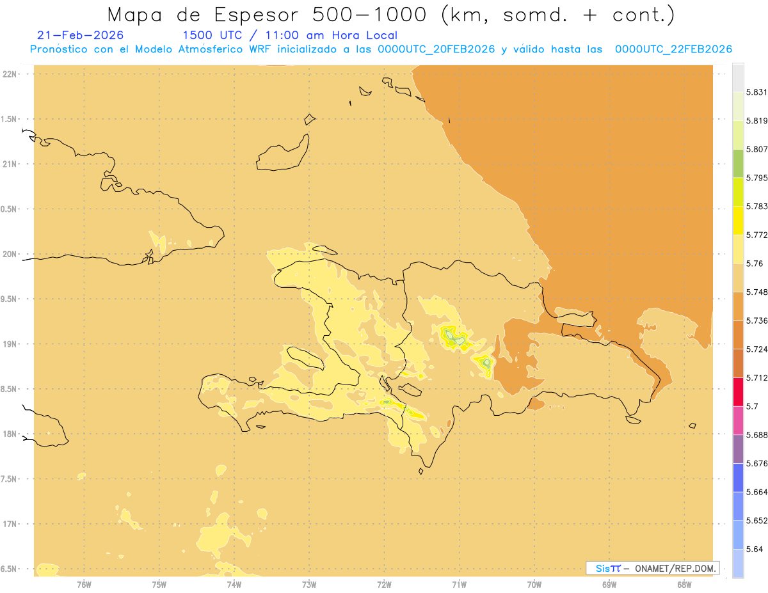Click the 5.664 colorbar value

(x=756, y=492)
